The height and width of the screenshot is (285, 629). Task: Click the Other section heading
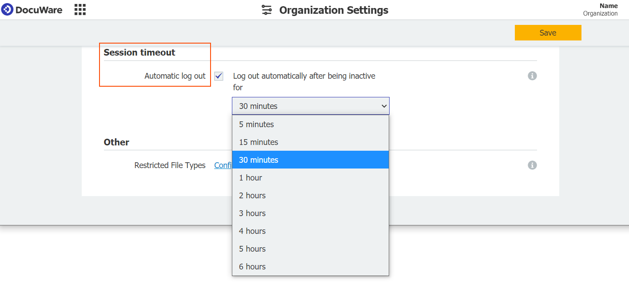point(116,142)
